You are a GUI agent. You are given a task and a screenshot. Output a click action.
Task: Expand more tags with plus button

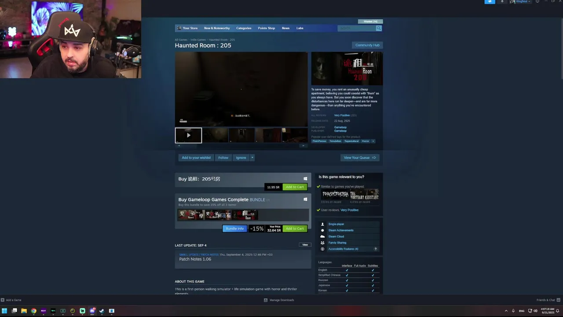pyautogui.click(x=373, y=141)
